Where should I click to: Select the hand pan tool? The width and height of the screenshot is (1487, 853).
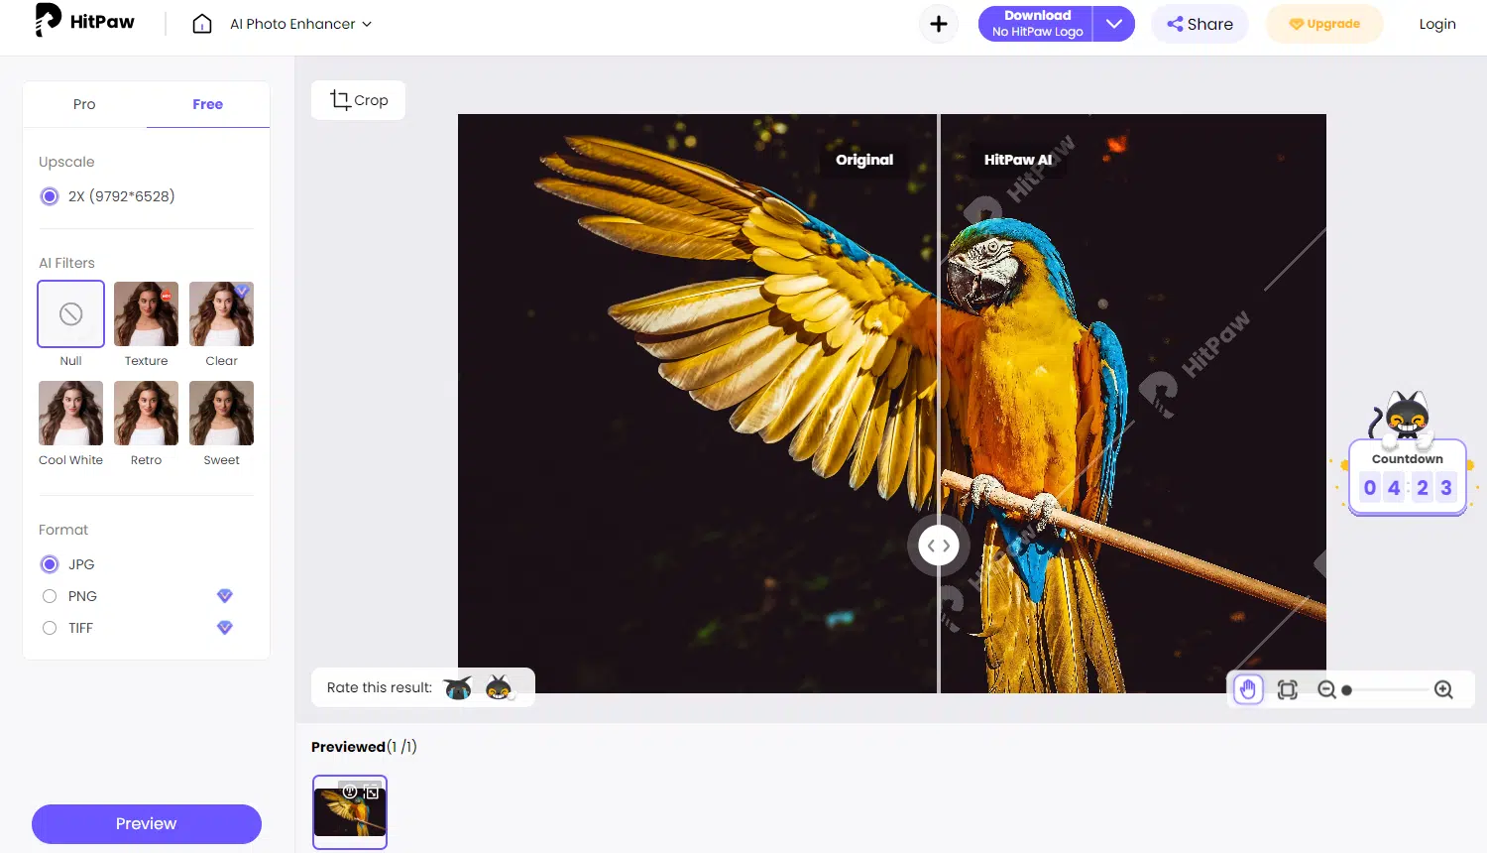point(1248,689)
